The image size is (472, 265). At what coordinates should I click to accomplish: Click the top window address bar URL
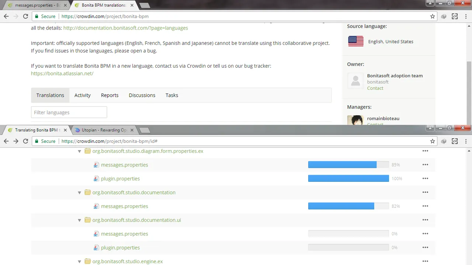click(x=105, y=16)
